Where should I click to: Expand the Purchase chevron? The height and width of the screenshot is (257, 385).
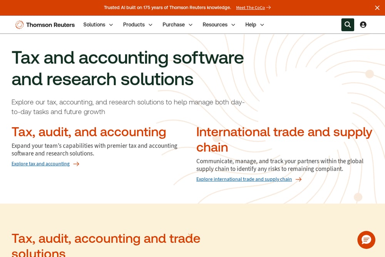[x=191, y=25]
